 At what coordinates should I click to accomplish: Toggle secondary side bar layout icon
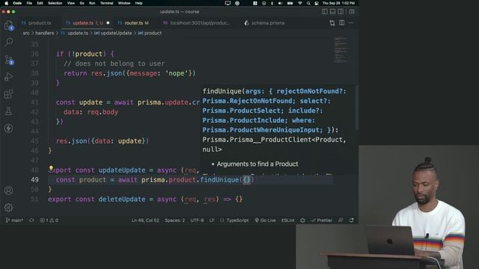[x=341, y=12]
